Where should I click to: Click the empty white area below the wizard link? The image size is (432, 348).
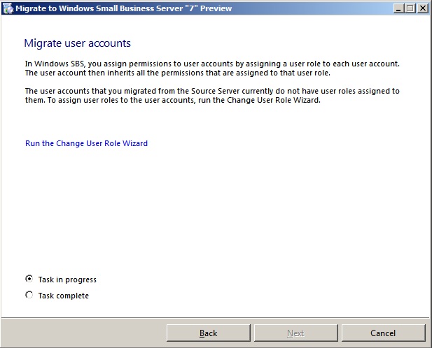[x=210, y=210]
